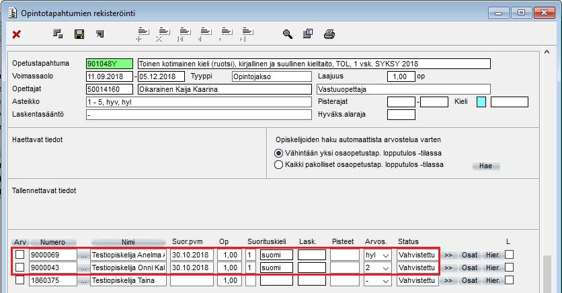Click '>>' button in Taina's row
Viewport: 562px width, 293px height.
pos(448,281)
